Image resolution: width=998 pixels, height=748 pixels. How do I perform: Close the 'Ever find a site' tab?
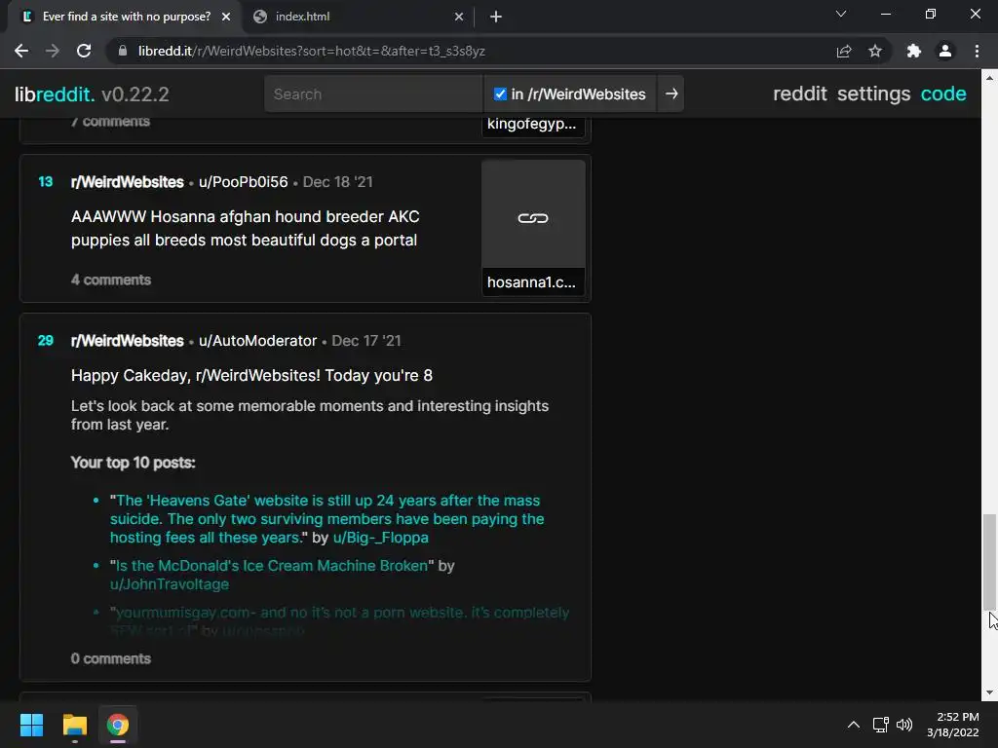[226, 17]
